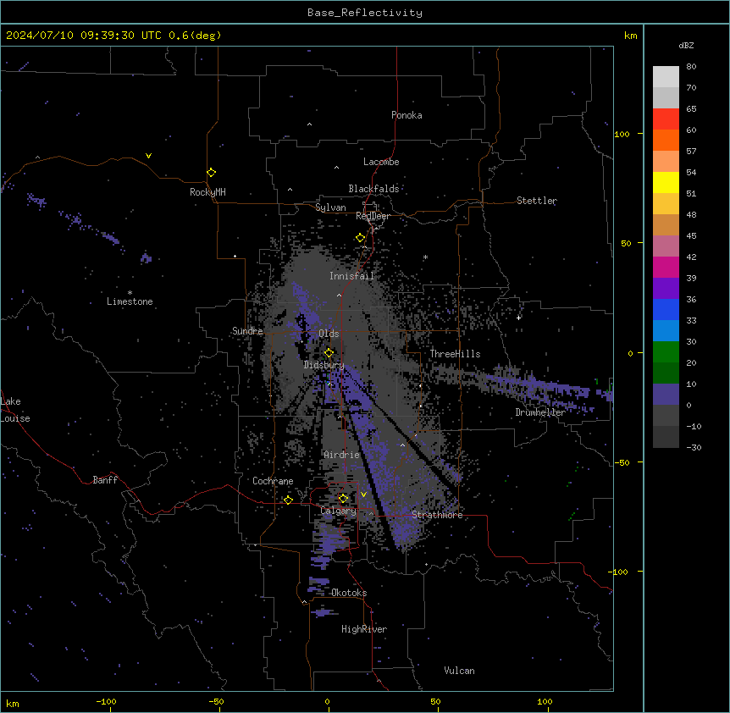Screen dimensions: 730x713
Task: Click the Blackfalds label
Action: 373,189
